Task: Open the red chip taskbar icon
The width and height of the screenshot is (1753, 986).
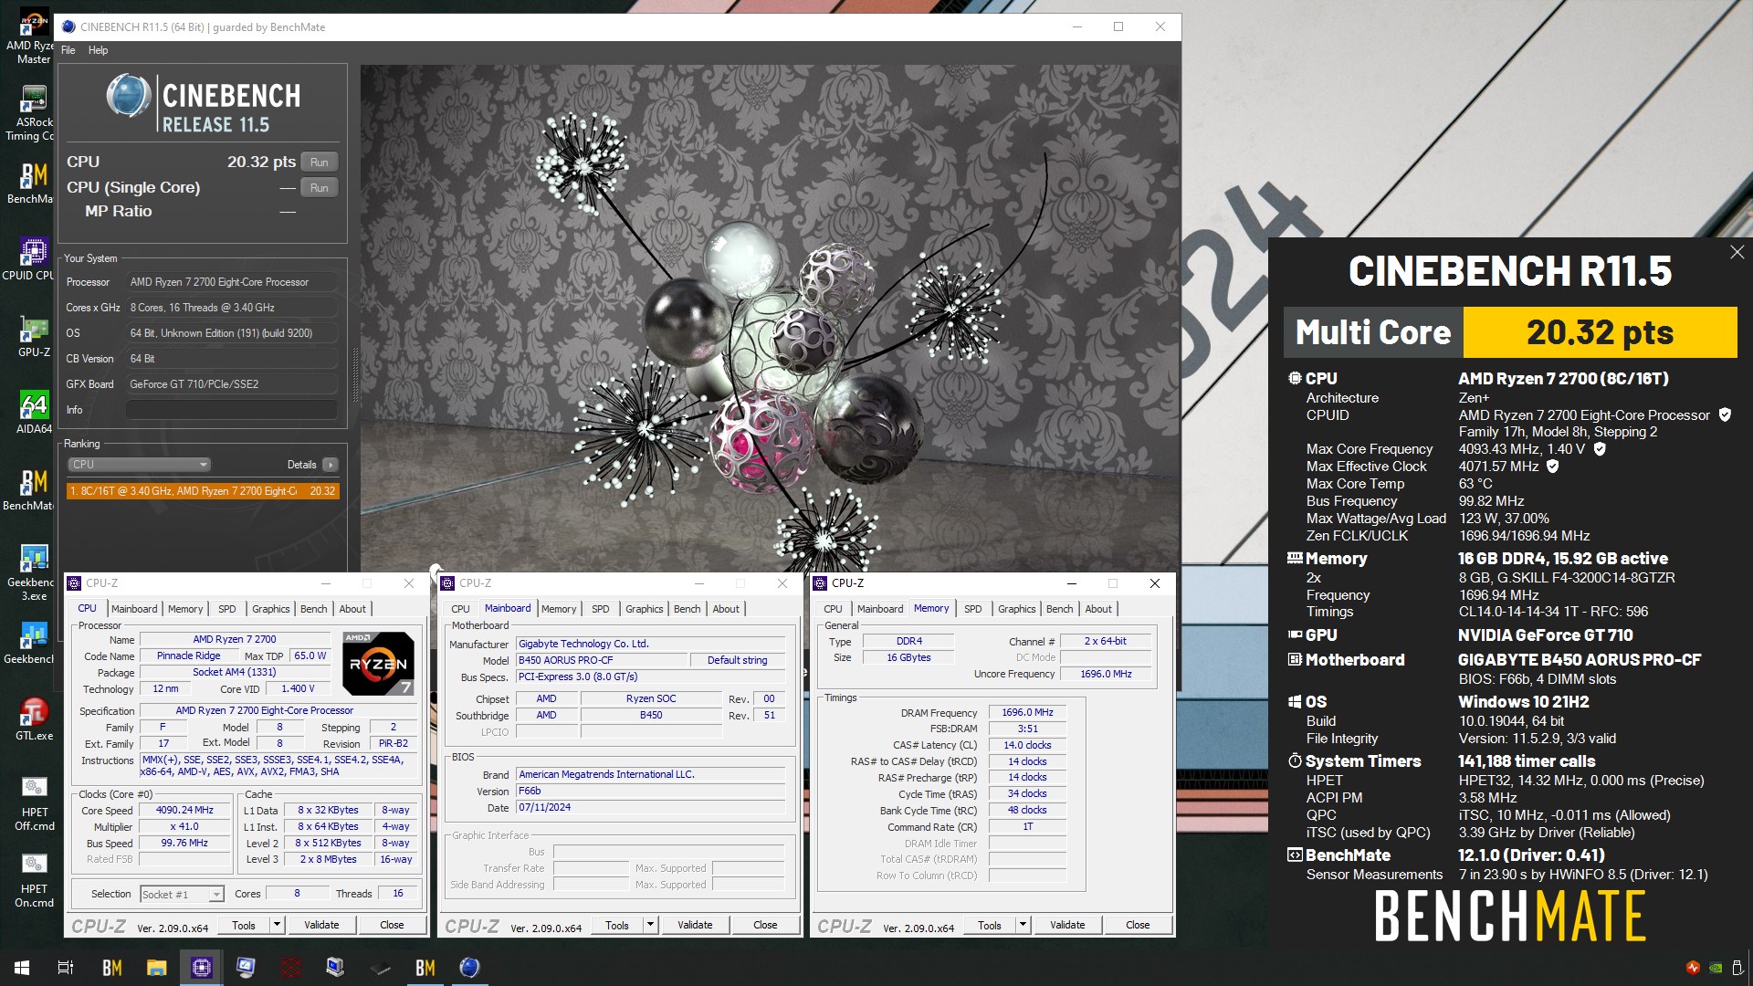Action: tap(290, 968)
